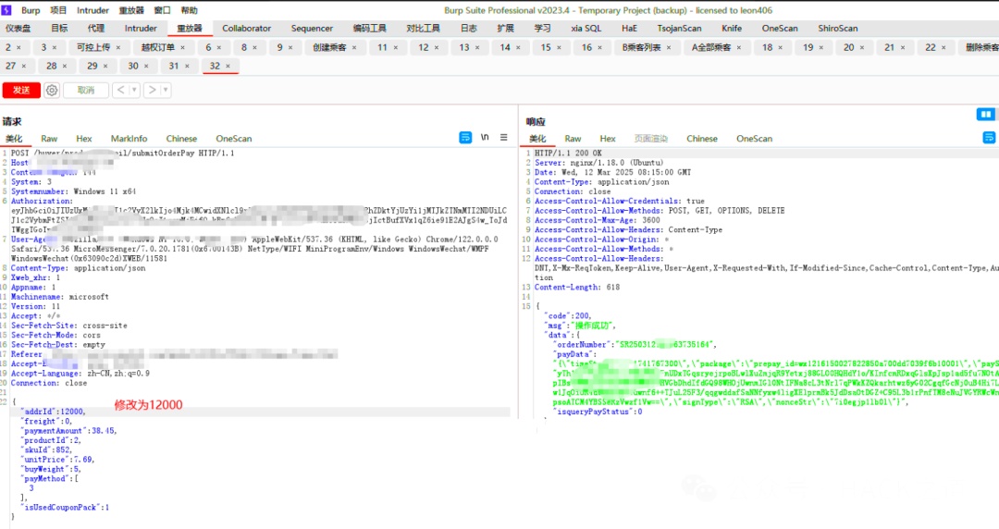
Task: Close the 可控上传 tab
Action: coord(118,48)
